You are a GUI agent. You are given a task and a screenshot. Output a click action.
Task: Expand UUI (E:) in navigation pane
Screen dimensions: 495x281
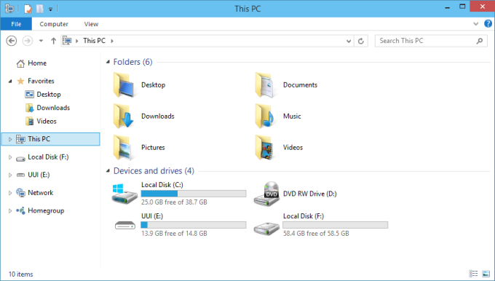(10, 175)
